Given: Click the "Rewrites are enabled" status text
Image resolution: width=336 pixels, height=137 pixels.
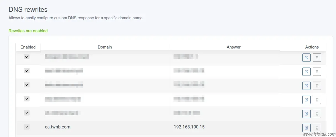Looking at the screenshot, I should click(28, 31).
